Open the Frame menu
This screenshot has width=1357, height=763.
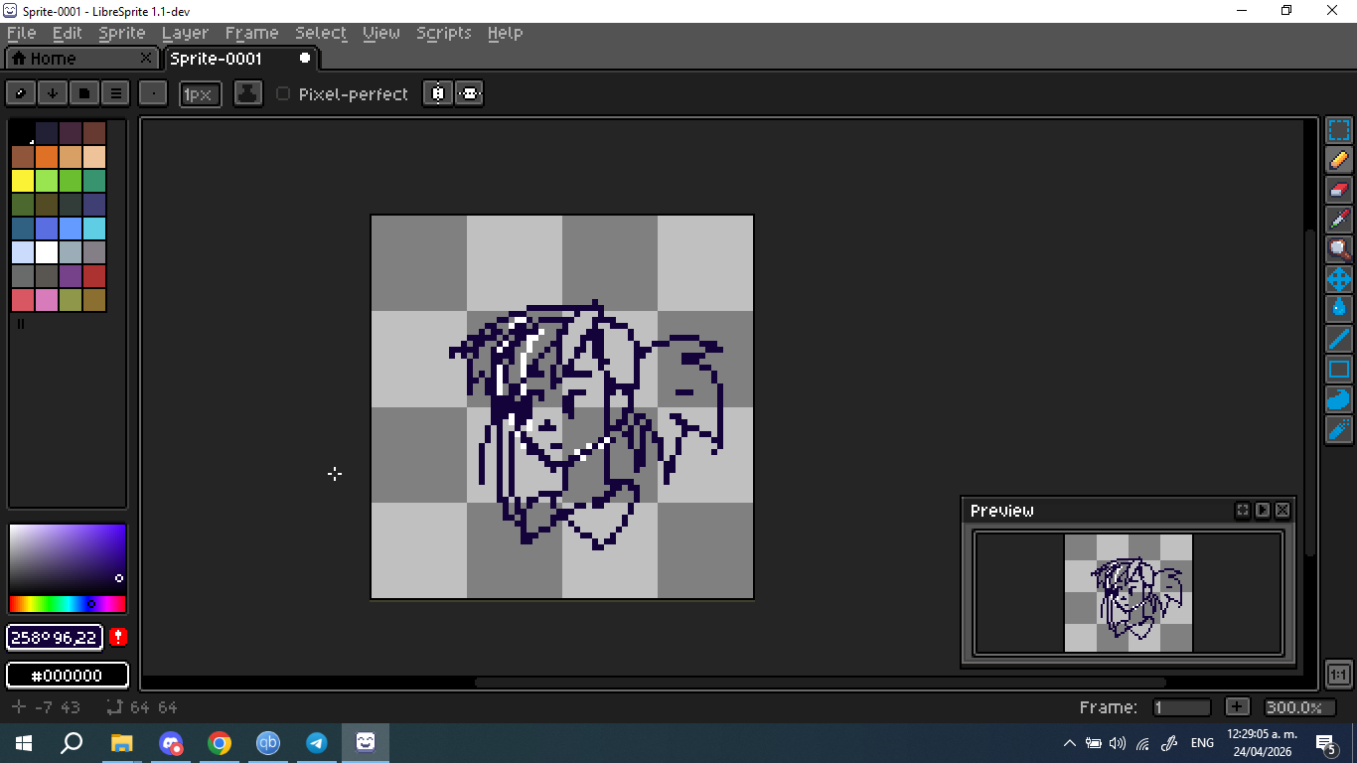252,33
